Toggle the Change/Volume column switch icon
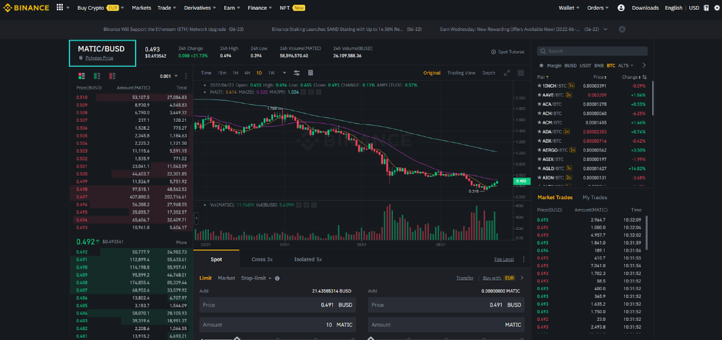722x340 pixels. click(645, 77)
